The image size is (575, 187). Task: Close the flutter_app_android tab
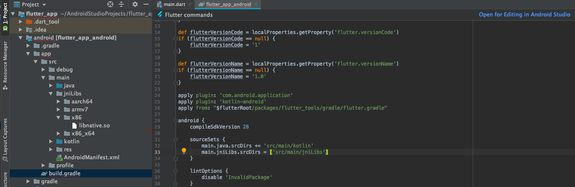click(x=256, y=4)
